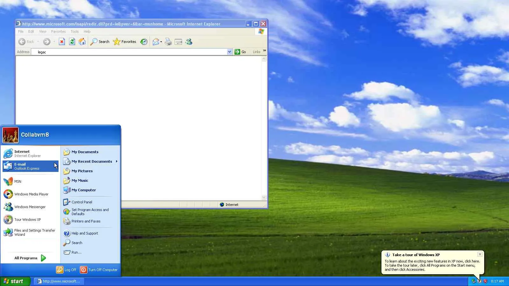This screenshot has width=509, height=286.
Task: Click the Back arrow in Internet Explorer
Action: (22, 42)
